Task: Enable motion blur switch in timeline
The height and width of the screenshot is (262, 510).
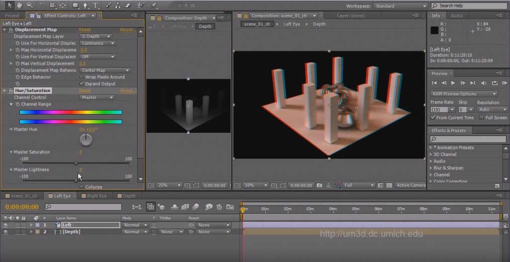Action: pos(196,207)
